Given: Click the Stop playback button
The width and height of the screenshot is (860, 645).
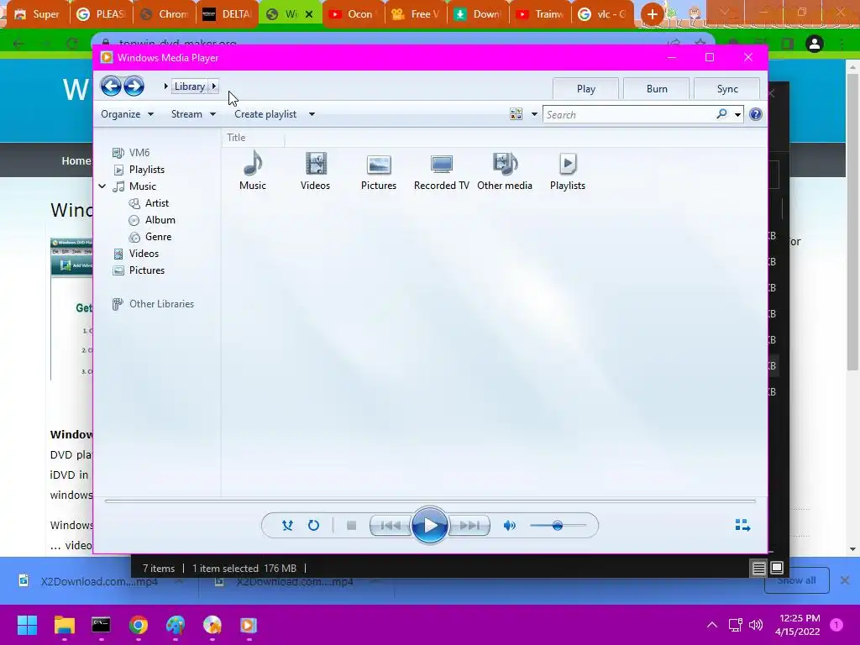Looking at the screenshot, I should [x=352, y=526].
